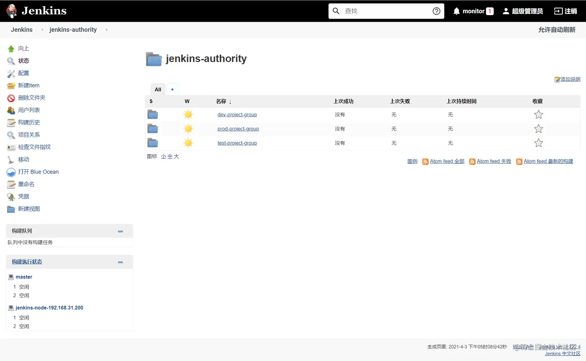Open the 构建执行状态 header link
This screenshot has height=361, width=586.
tap(27, 262)
